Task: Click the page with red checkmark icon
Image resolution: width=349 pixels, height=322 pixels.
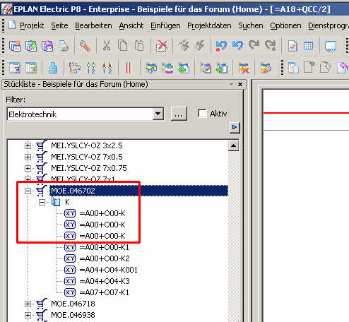Action: click(292, 46)
